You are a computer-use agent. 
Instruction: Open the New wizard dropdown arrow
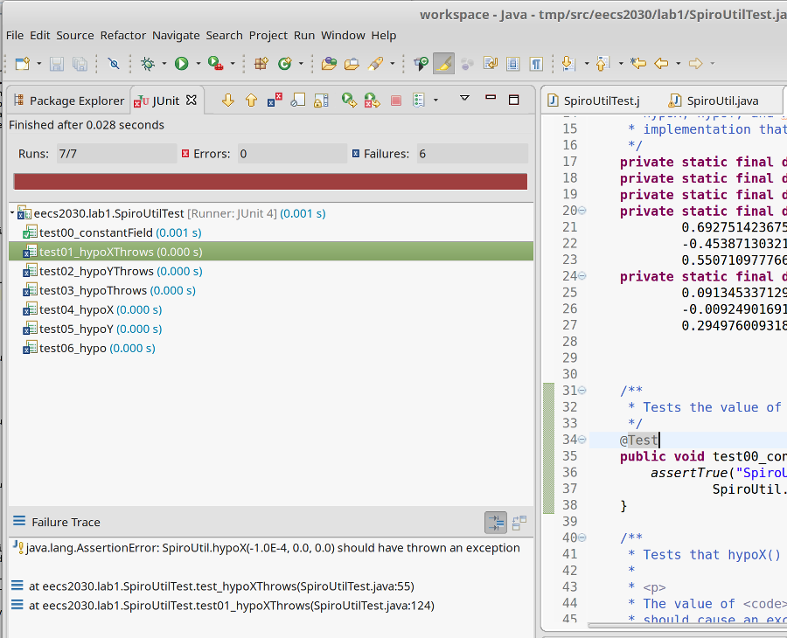tap(38, 64)
